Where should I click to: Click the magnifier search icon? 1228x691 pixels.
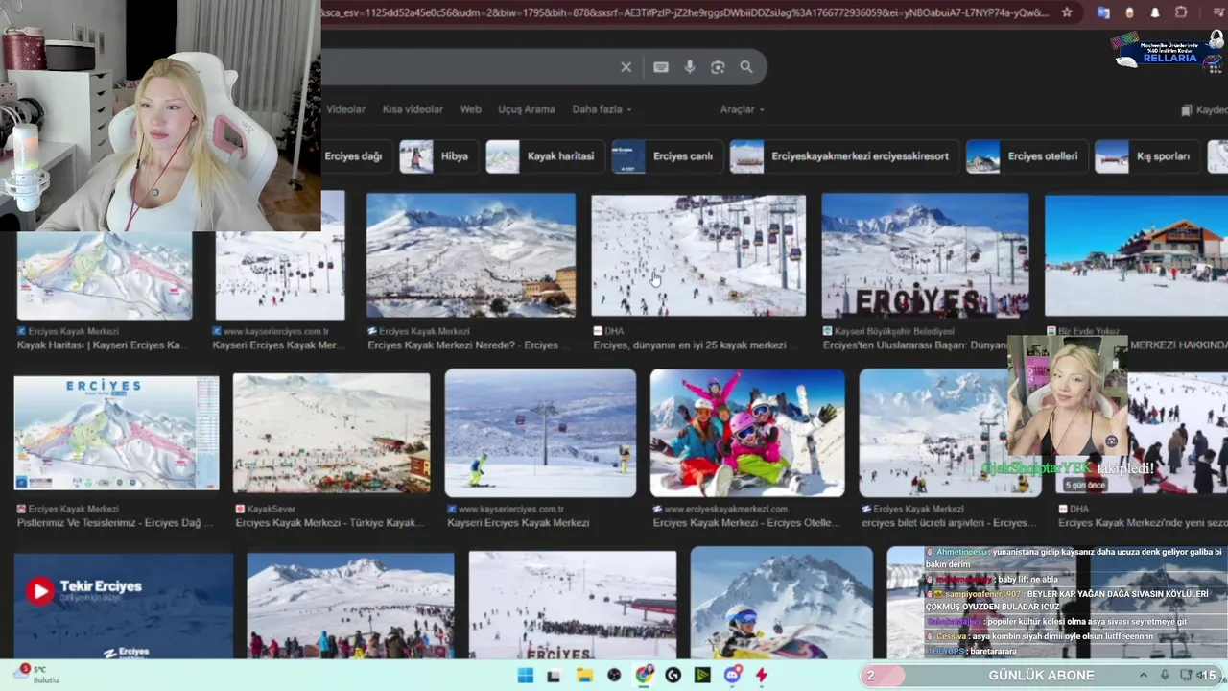pyautogui.click(x=746, y=67)
